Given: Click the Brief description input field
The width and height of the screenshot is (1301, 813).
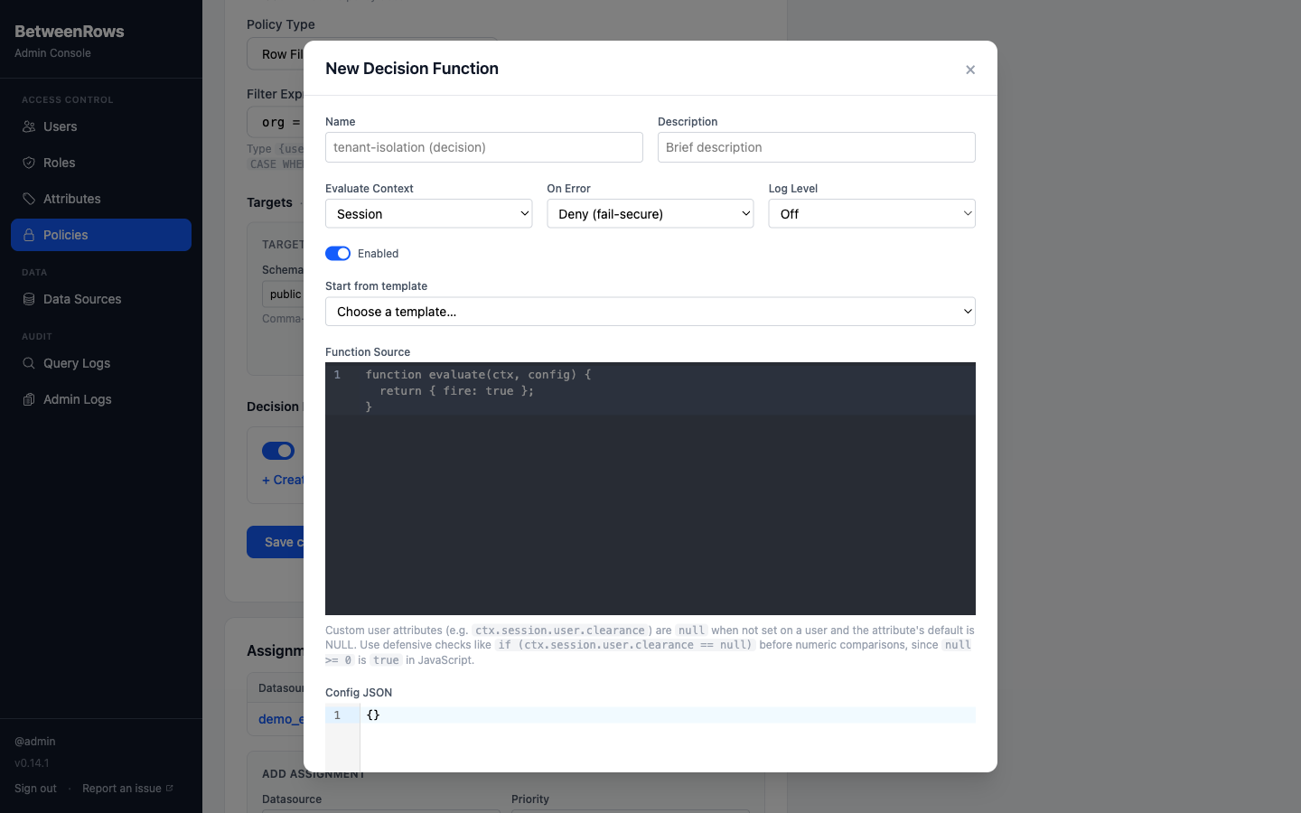Looking at the screenshot, I should coord(816,147).
